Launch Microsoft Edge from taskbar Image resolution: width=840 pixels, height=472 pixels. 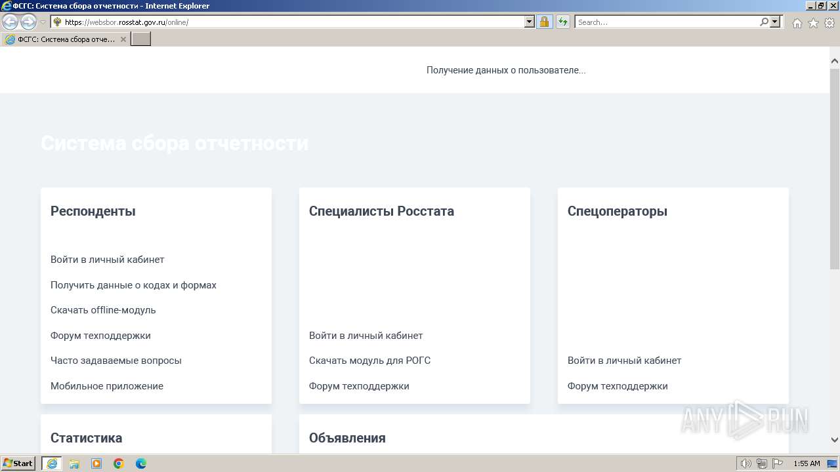[141, 463]
